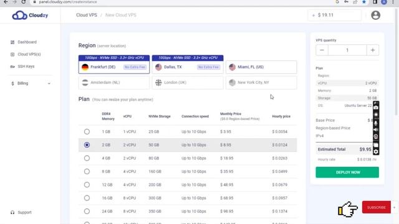The image size is (399, 224).
Task: Click the bookmark star in address bar
Action: 364,2
